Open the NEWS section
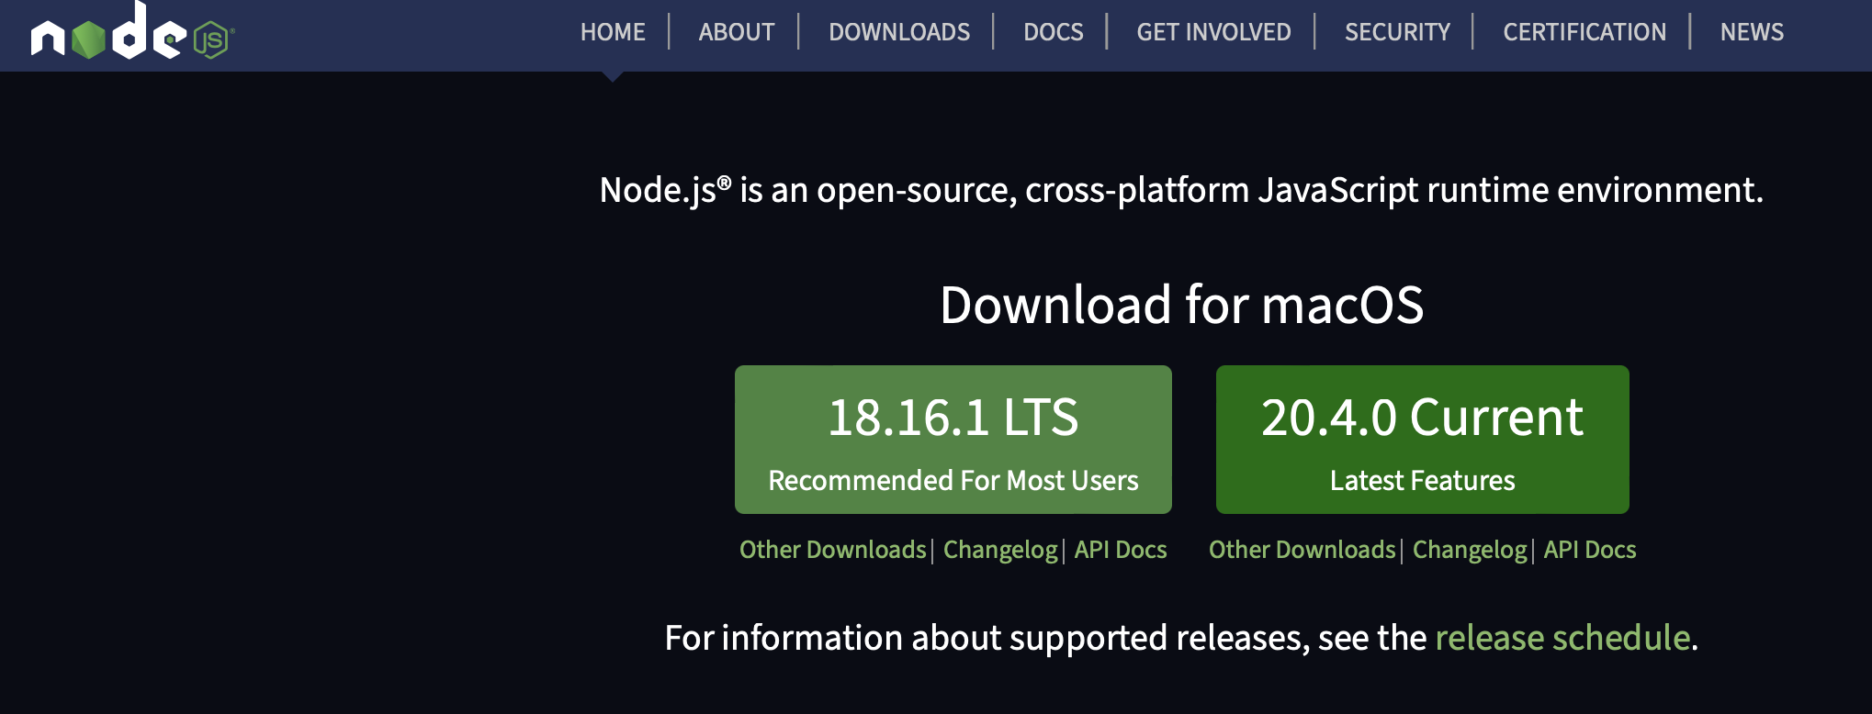The height and width of the screenshot is (714, 1872). [x=1752, y=32]
